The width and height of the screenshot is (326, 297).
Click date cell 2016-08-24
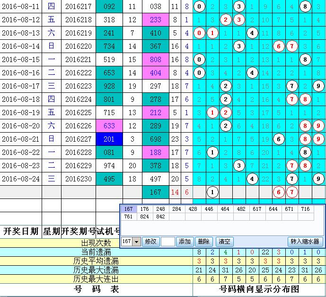point(21,179)
